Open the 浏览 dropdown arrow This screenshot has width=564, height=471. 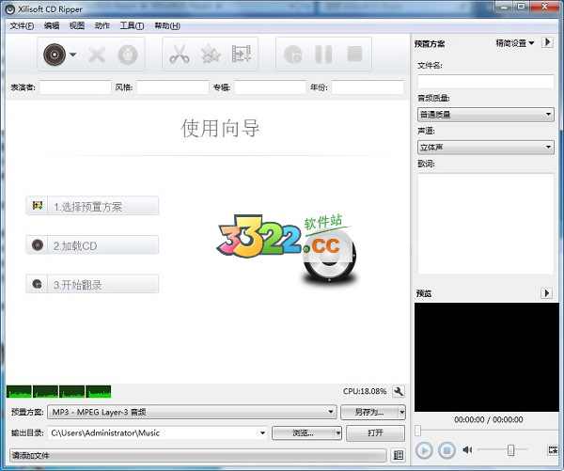click(x=338, y=432)
